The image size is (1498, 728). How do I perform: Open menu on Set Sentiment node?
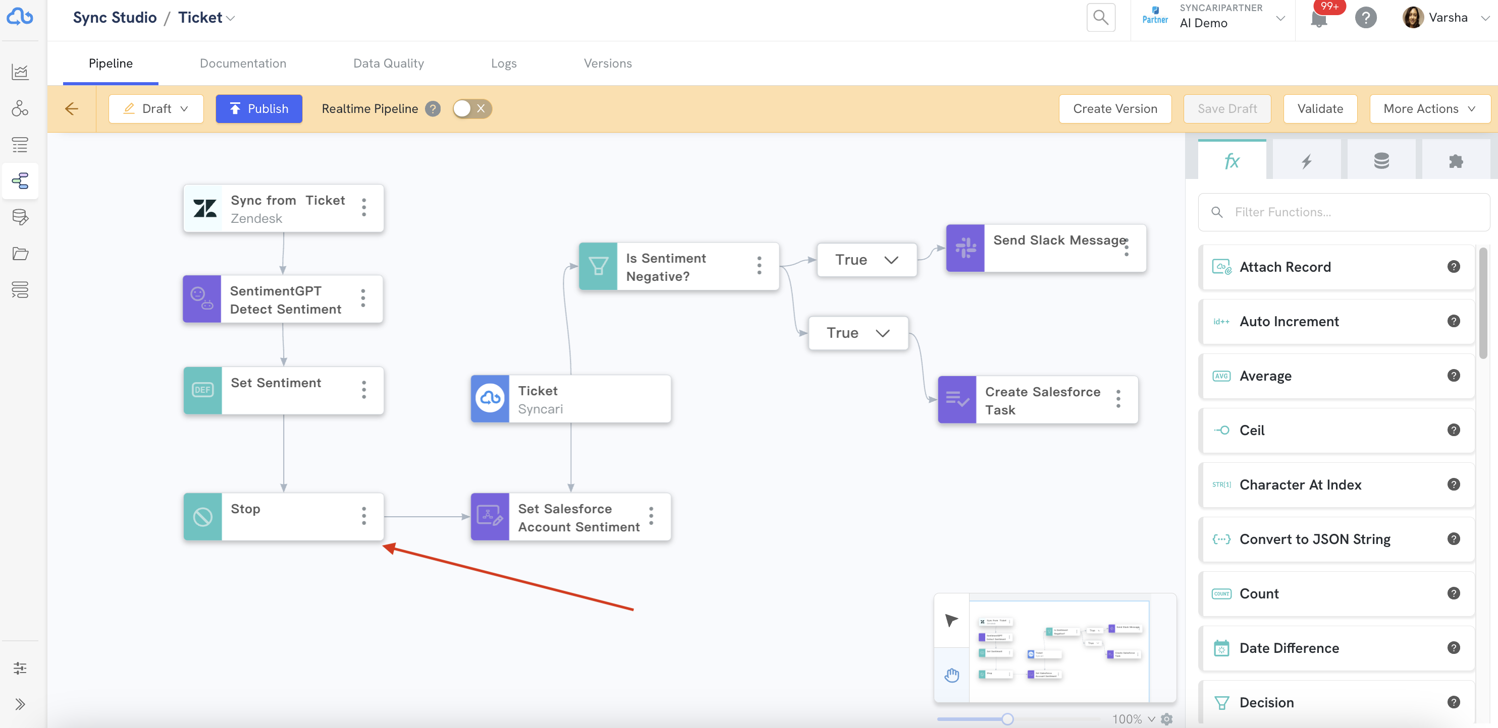tap(364, 389)
